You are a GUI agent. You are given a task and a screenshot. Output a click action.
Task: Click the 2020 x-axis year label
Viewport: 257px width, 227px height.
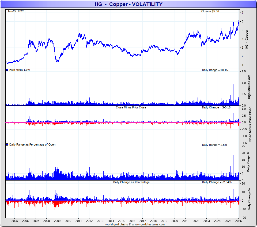pyautogui.click(x=175, y=221)
